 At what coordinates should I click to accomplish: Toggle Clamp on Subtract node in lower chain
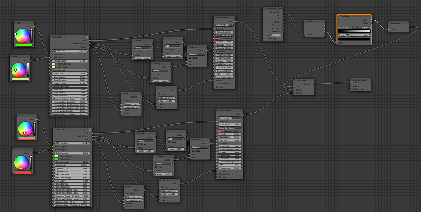(x=192, y=151)
